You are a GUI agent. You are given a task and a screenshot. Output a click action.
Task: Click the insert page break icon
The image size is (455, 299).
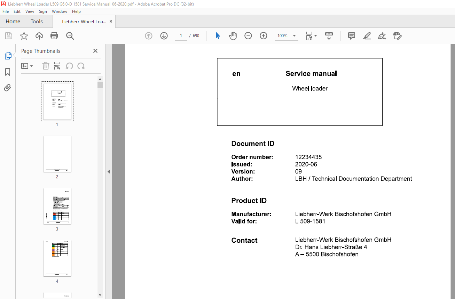pos(57,66)
